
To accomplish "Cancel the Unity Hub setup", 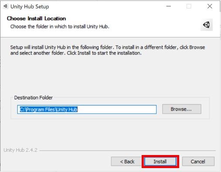I will pyautogui.click(x=198, y=161).
